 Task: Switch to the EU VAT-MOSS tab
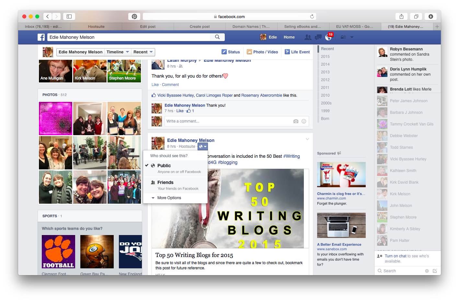click(355, 27)
